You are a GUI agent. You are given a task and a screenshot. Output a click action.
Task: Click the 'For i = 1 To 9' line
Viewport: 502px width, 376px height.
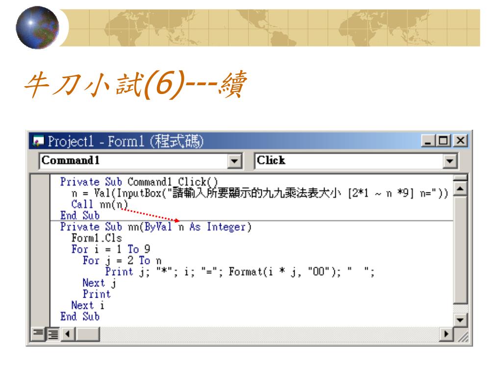(x=111, y=249)
